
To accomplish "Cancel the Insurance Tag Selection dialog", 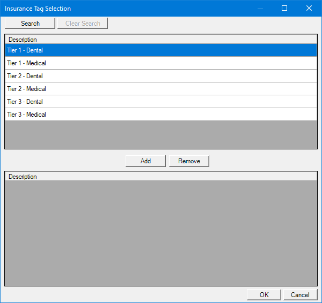I will 300,295.
